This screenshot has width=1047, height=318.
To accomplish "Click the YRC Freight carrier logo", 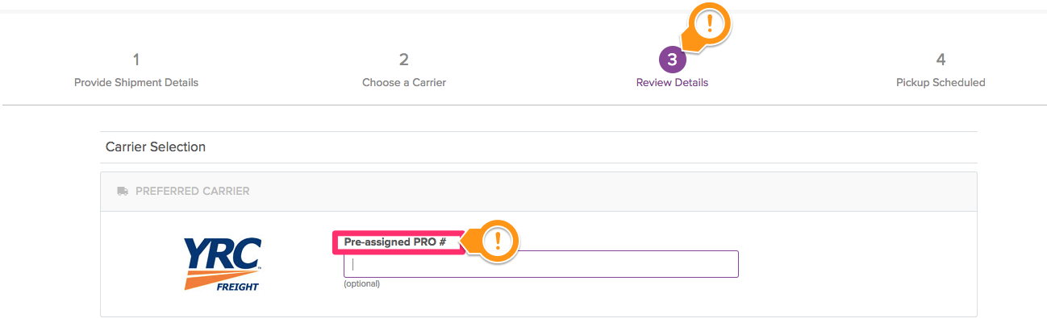I will point(223,264).
